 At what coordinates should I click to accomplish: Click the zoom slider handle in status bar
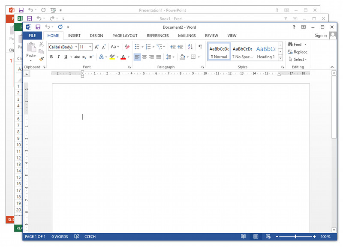point(295,237)
